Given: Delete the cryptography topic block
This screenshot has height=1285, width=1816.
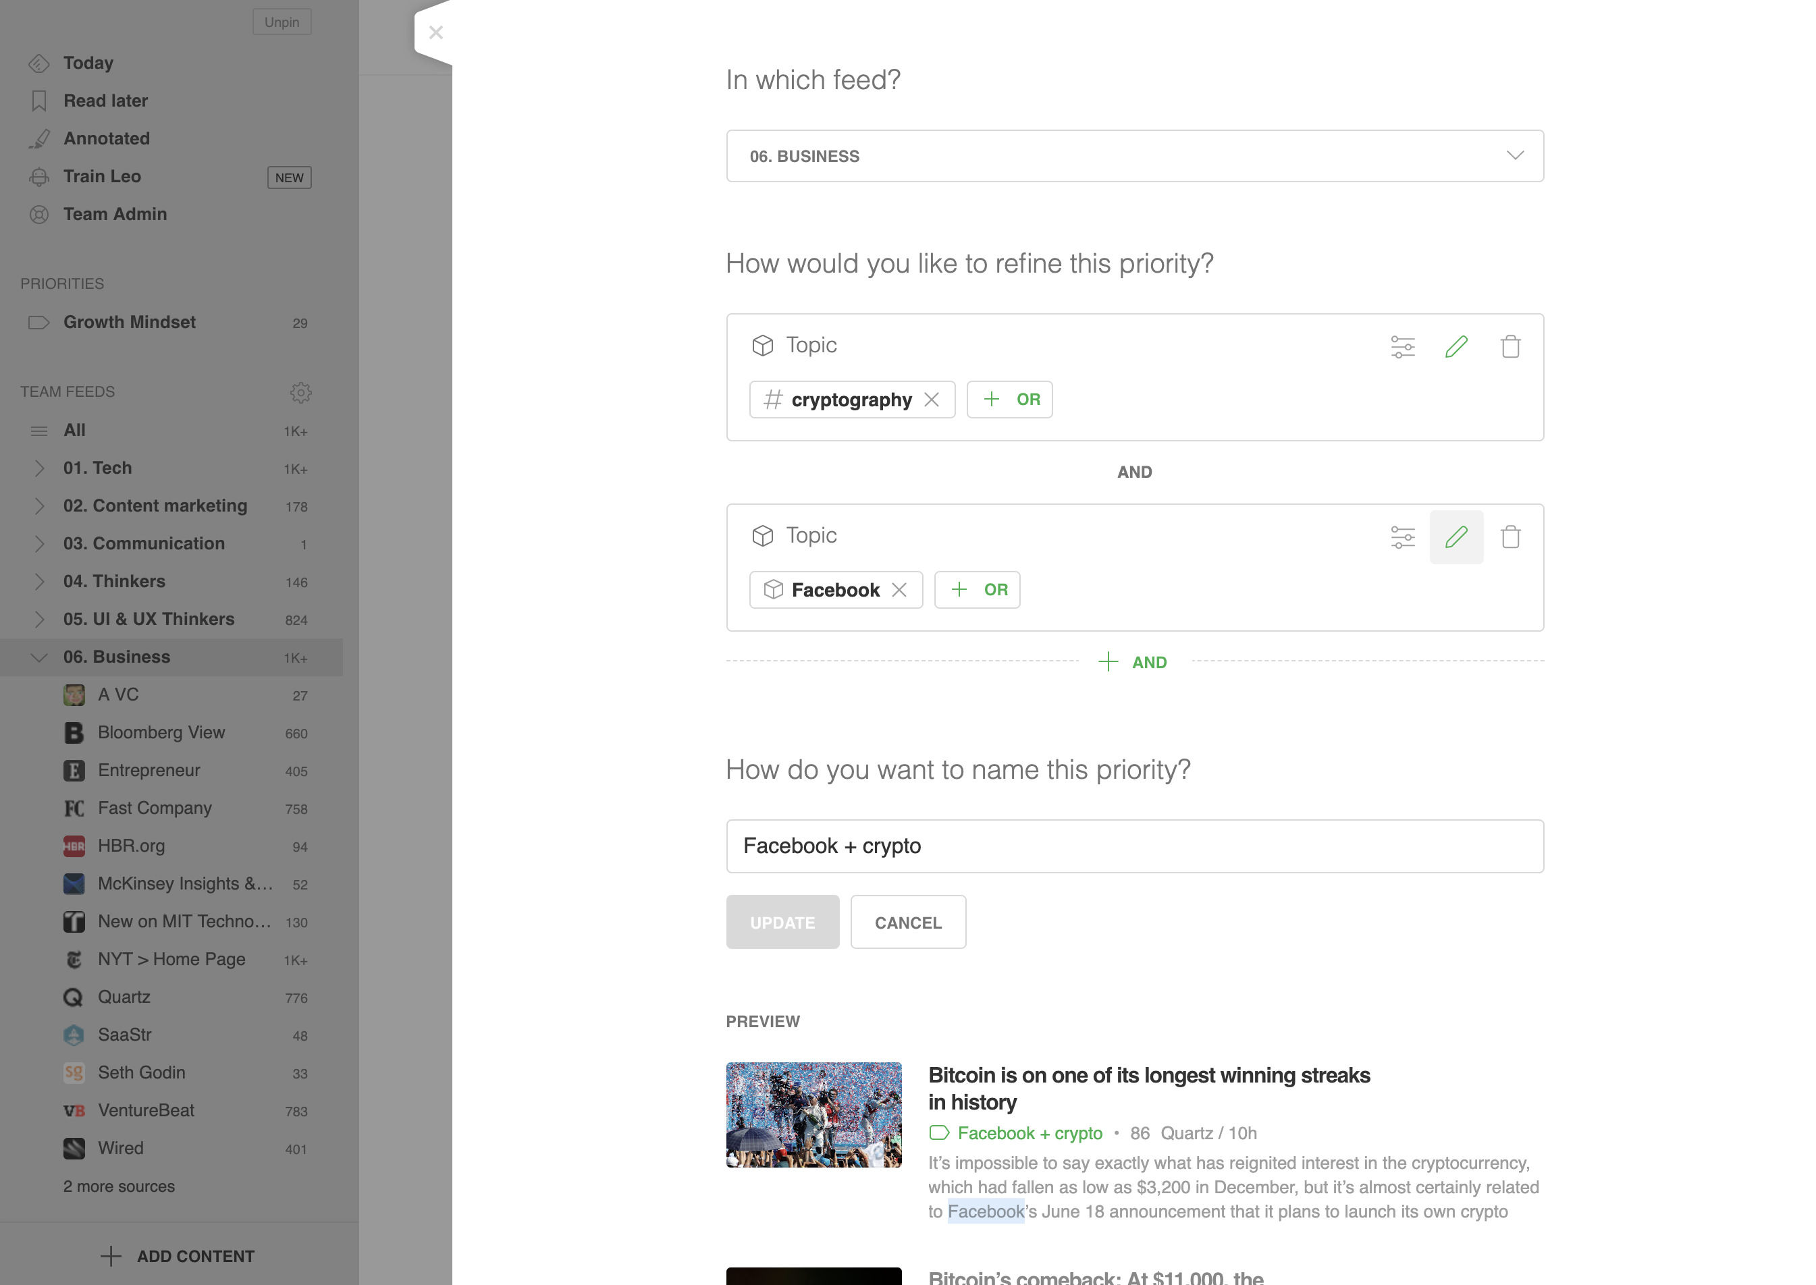Looking at the screenshot, I should [x=1510, y=347].
